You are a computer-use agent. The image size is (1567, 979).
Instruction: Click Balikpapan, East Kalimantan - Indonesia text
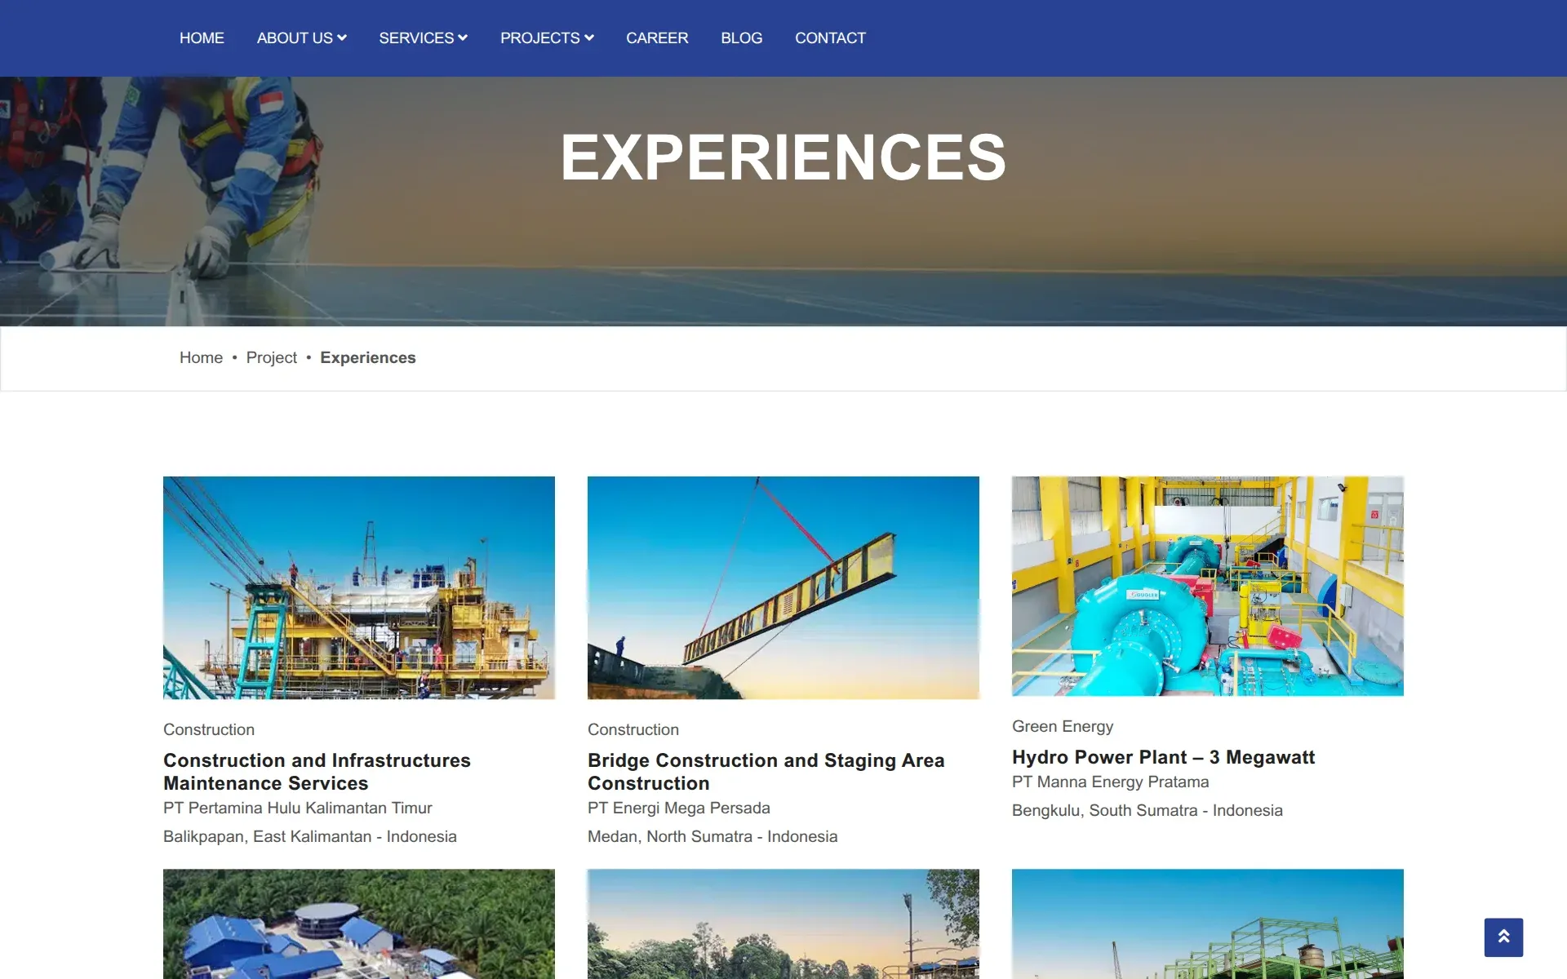point(310,836)
